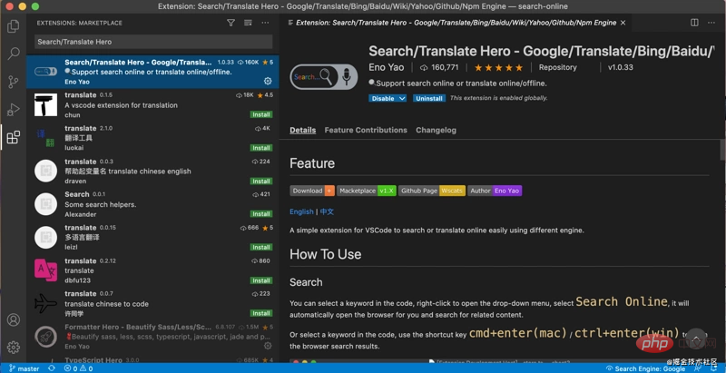Image resolution: width=726 pixels, height=373 pixels.
Task: Open the Accounts icon in activity bar
Action: pos(14,319)
